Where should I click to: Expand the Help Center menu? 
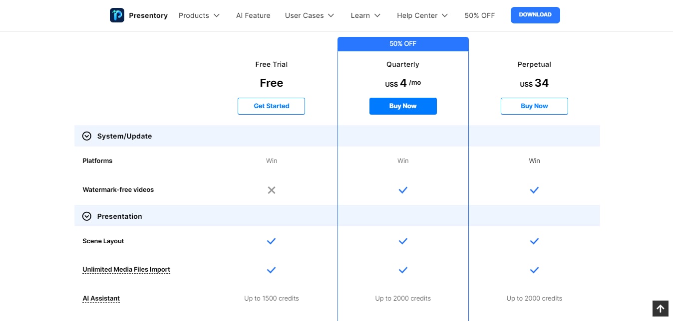pos(422,15)
